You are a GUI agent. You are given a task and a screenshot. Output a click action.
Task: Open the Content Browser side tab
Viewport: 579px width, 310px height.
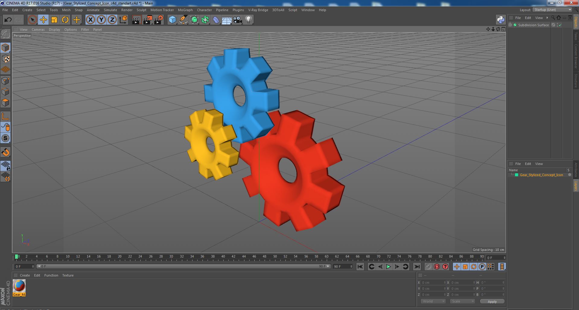[576, 56]
